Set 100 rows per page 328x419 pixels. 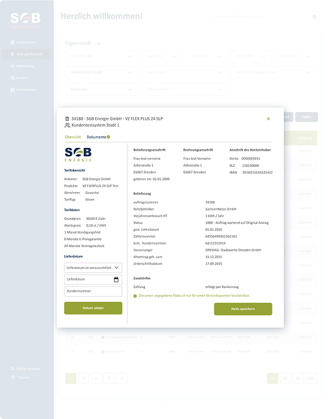tap(310, 379)
